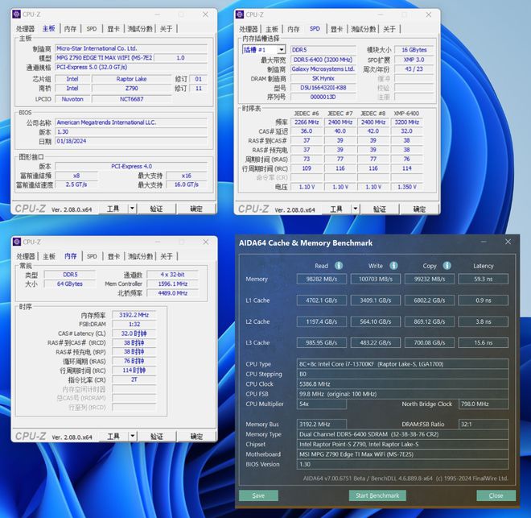Click L3 Cache latency value 15.6 ns
This screenshot has width=531, height=518.
(x=484, y=342)
